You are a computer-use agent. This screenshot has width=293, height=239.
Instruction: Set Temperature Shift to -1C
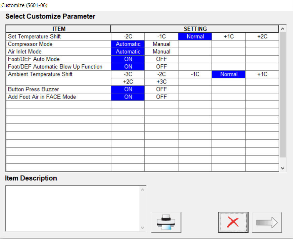click(x=161, y=37)
